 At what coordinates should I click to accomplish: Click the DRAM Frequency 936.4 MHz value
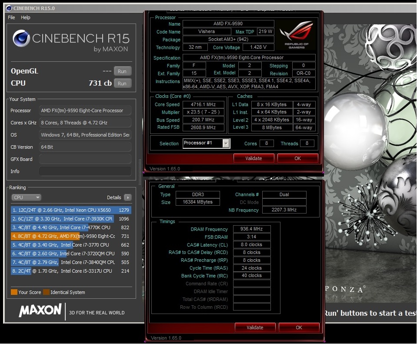pyautogui.click(x=252, y=229)
